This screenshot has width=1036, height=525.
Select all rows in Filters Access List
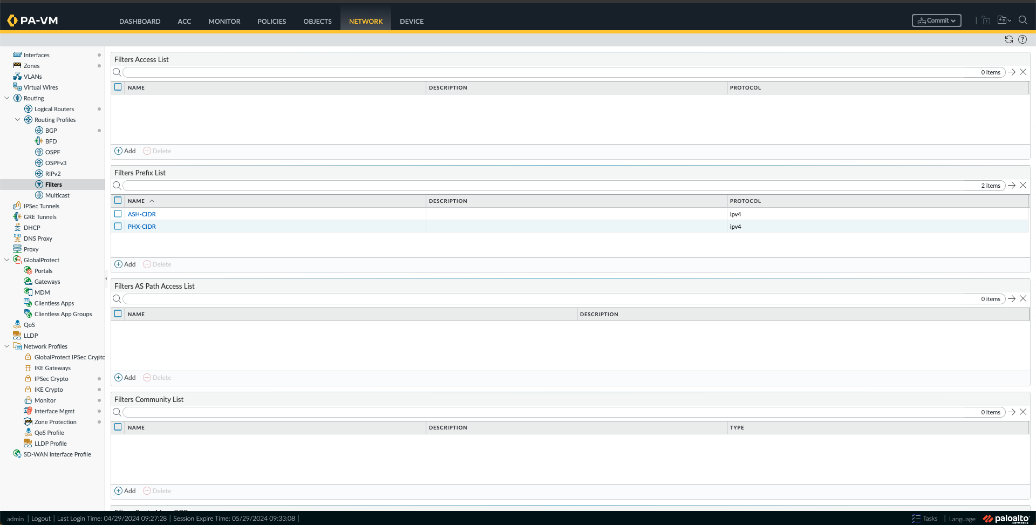pyautogui.click(x=118, y=86)
